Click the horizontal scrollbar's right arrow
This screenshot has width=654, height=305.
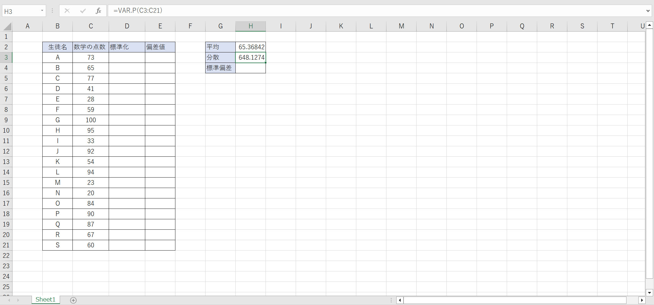tap(643, 300)
